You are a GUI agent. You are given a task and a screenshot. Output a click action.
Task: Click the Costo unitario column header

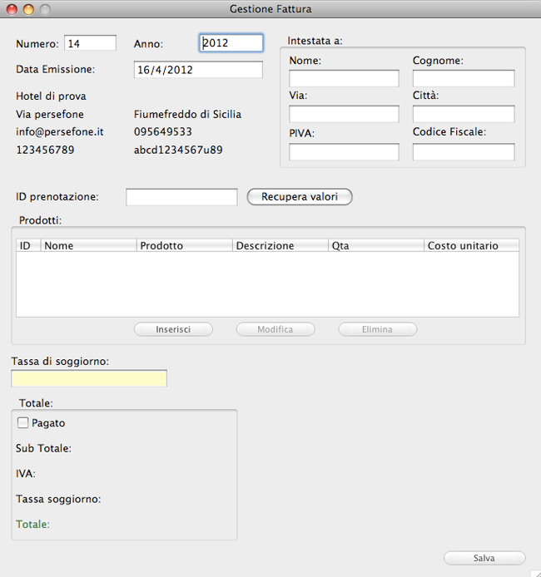point(472,245)
